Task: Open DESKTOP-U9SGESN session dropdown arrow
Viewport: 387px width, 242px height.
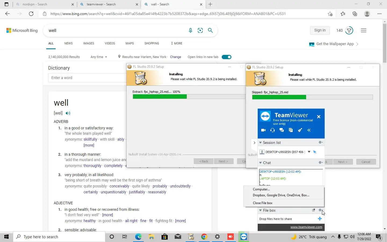Action: coord(309,152)
